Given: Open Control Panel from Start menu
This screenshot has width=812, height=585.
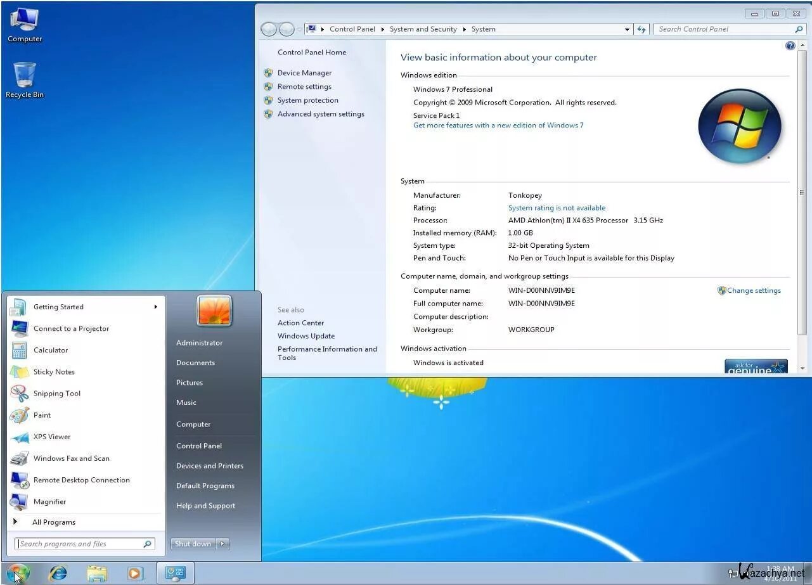Looking at the screenshot, I should pos(199,446).
